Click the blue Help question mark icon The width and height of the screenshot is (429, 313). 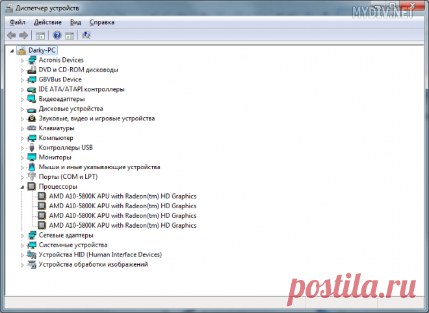pyautogui.click(x=57, y=35)
